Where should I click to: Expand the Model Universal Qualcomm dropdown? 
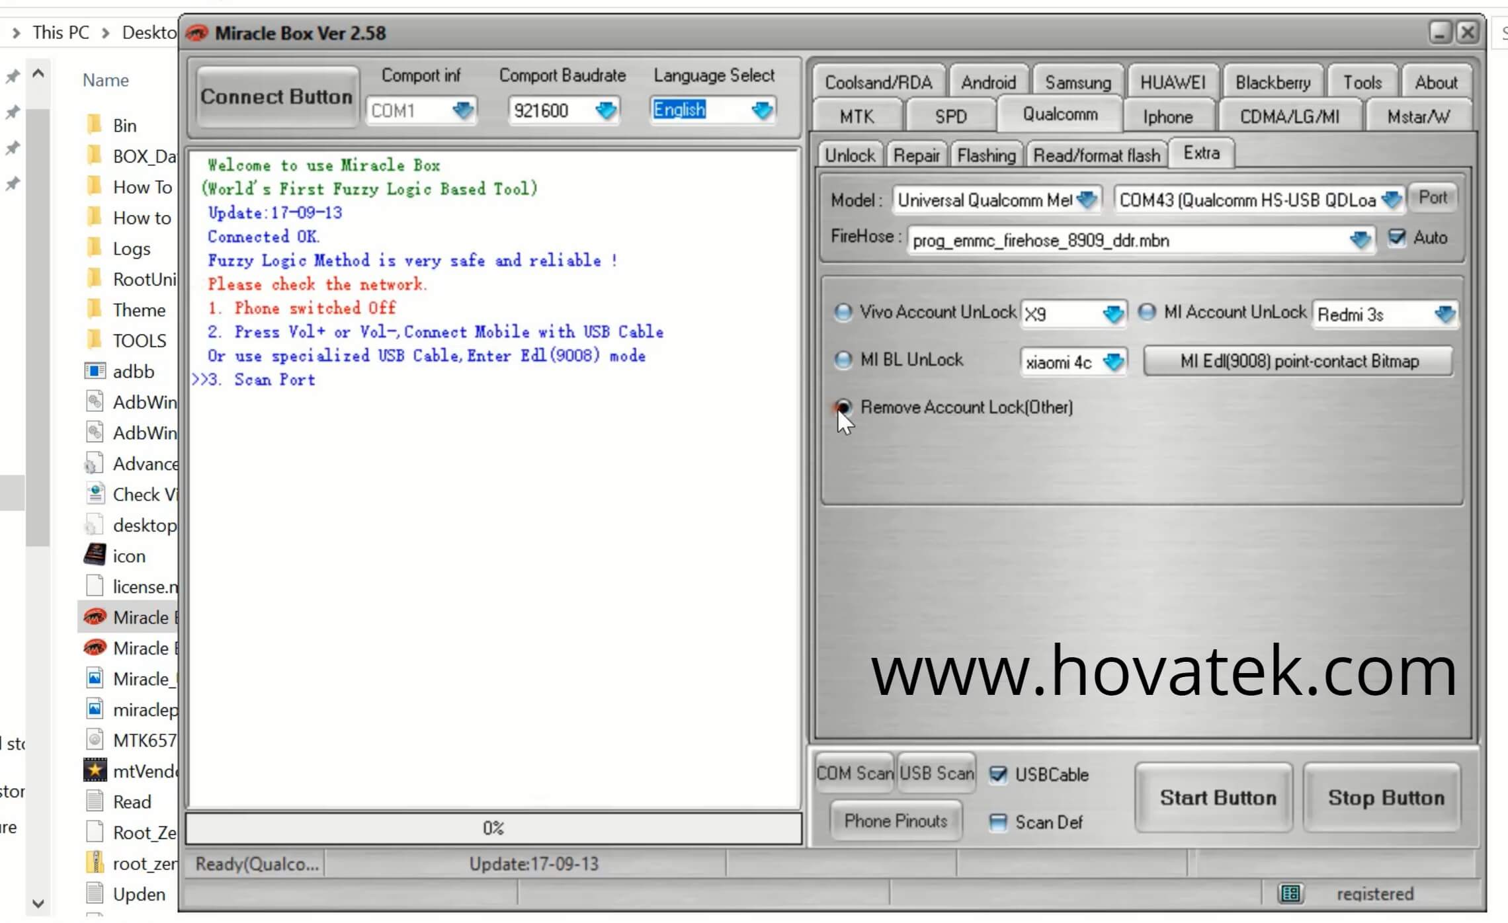coord(1087,200)
